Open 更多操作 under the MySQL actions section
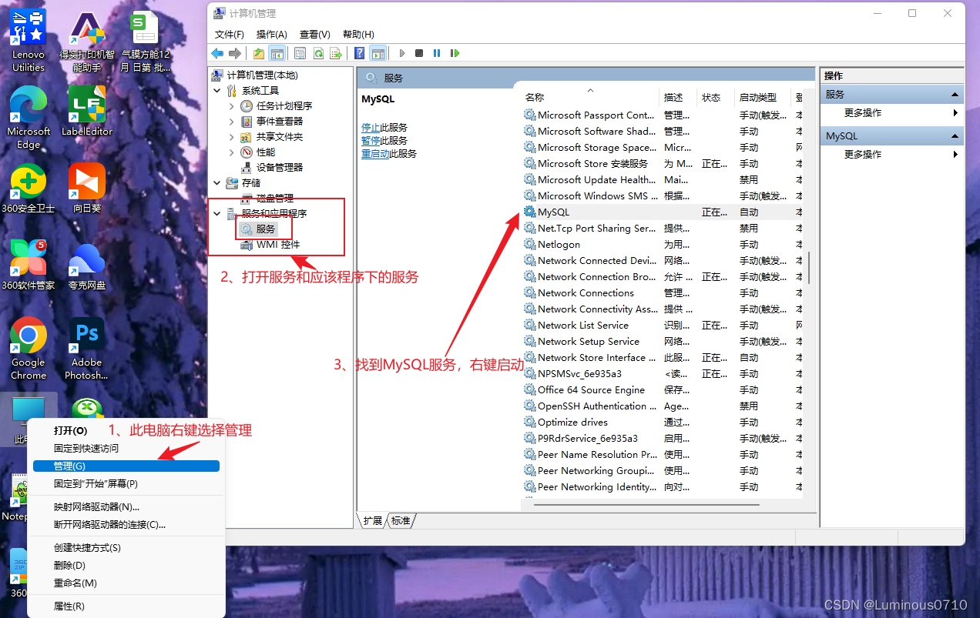980x618 pixels. coord(863,155)
